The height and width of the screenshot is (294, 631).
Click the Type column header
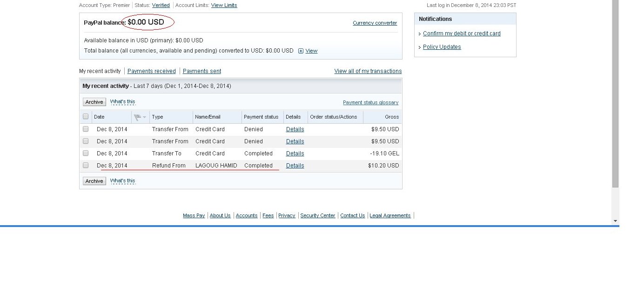coord(158,117)
